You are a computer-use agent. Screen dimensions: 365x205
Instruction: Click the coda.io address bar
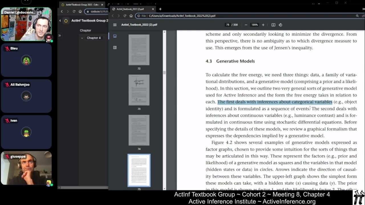[x=97, y=11]
